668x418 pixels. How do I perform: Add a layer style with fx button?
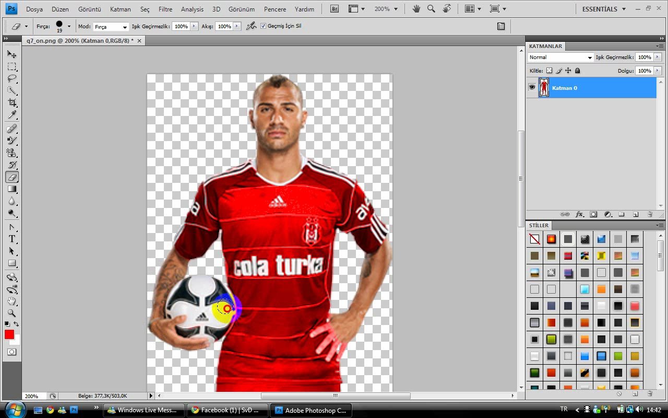coord(579,214)
